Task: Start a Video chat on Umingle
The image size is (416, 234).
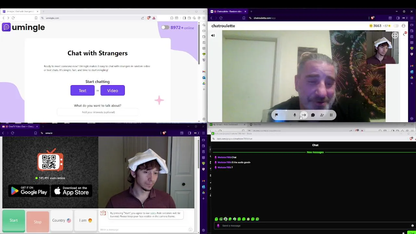Action: point(112,90)
